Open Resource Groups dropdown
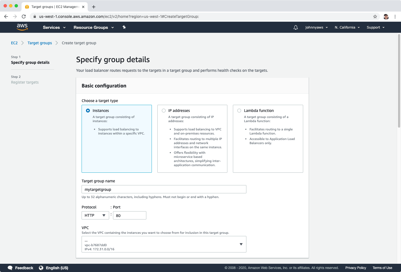The height and width of the screenshot is (272, 401). click(94, 28)
